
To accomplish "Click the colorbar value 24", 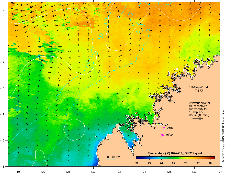I will pyautogui.click(x=161, y=163).
